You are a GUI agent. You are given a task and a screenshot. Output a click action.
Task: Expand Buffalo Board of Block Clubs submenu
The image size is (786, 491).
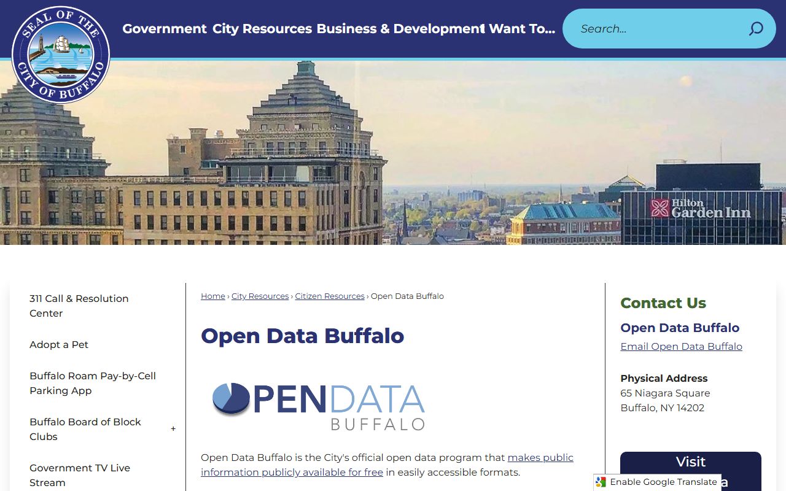coord(173,429)
